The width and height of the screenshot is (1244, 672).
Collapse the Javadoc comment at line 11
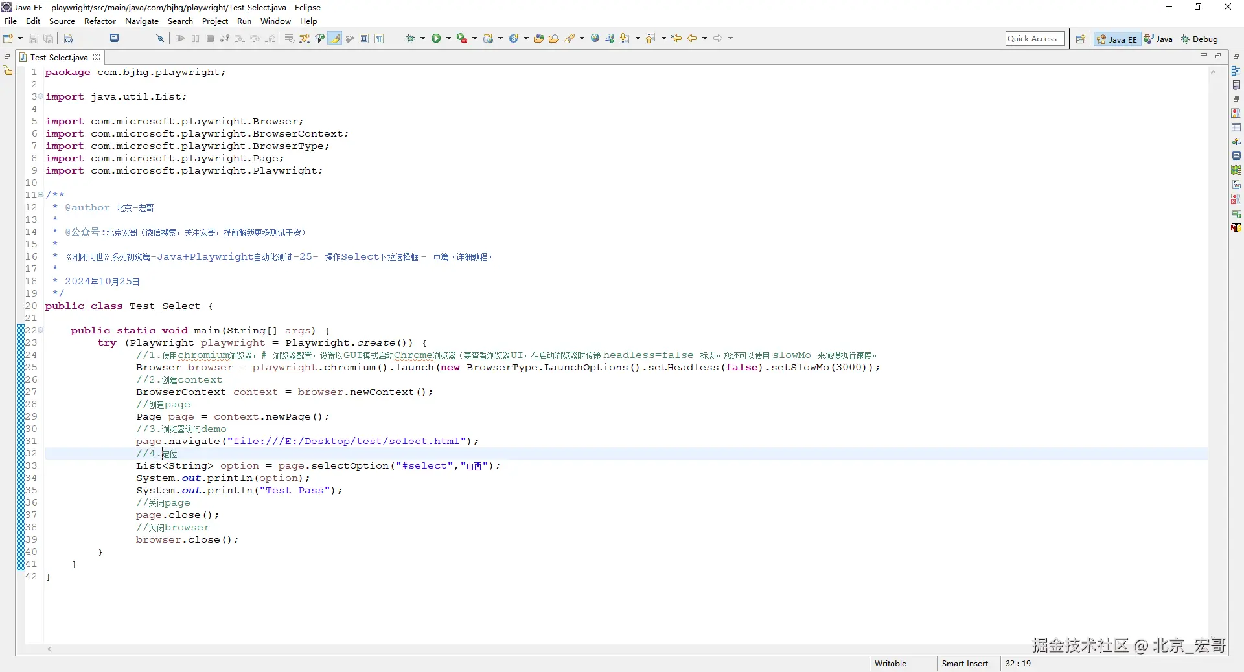[x=41, y=195]
